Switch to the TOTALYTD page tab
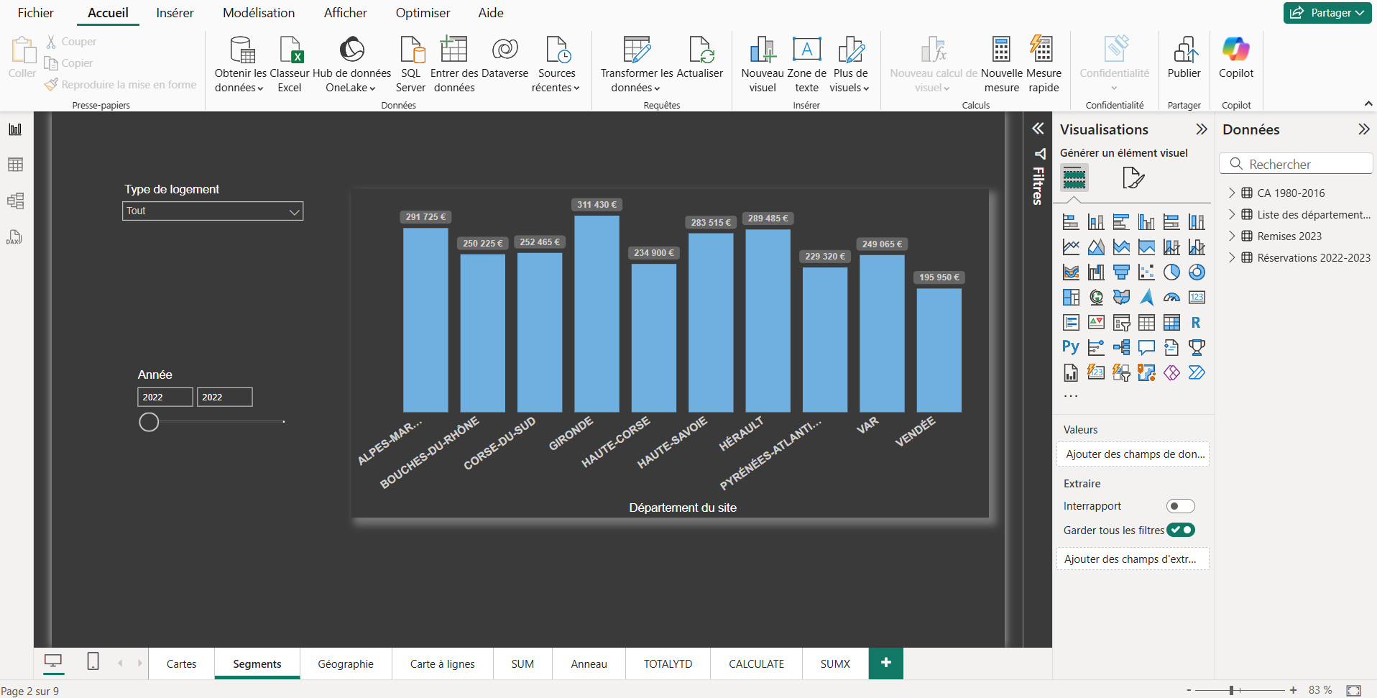 point(668,663)
